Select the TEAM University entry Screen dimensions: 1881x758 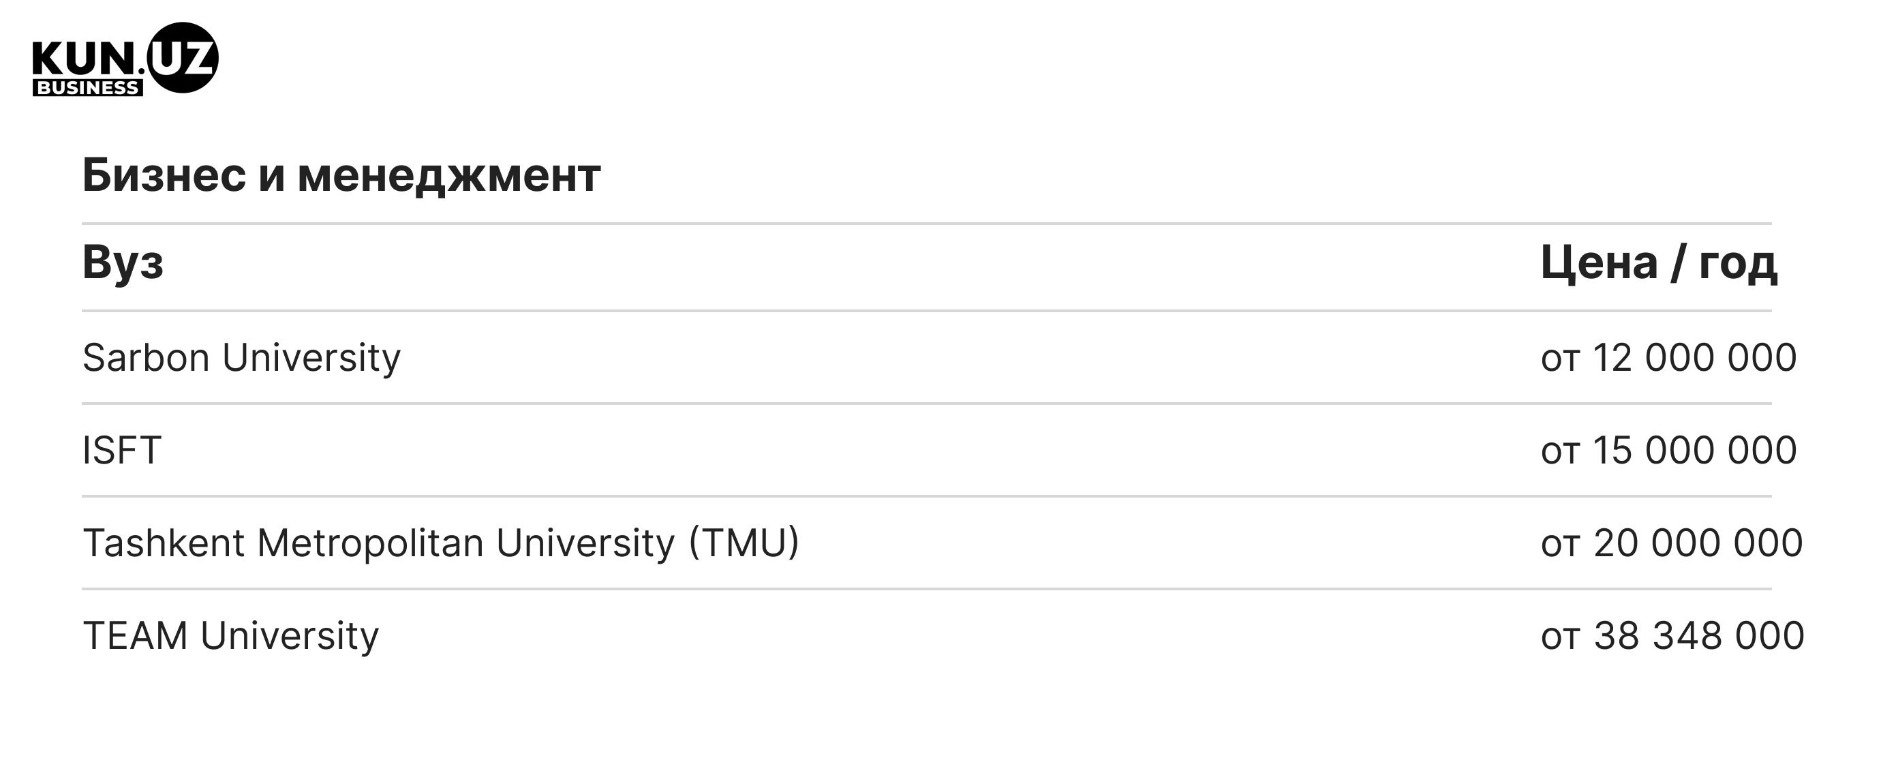(x=231, y=636)
